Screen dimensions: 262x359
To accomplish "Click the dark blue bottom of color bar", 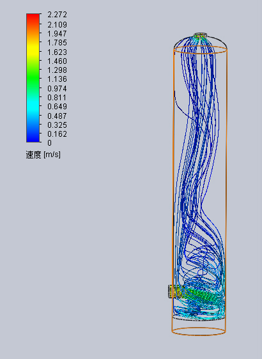I will [x=33, y=137].
